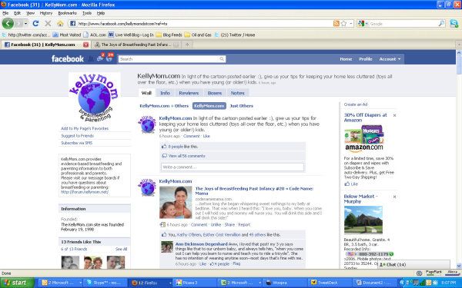Click View all 56 comments
This screenshot has width=462, height=288.
coord(186,156)
